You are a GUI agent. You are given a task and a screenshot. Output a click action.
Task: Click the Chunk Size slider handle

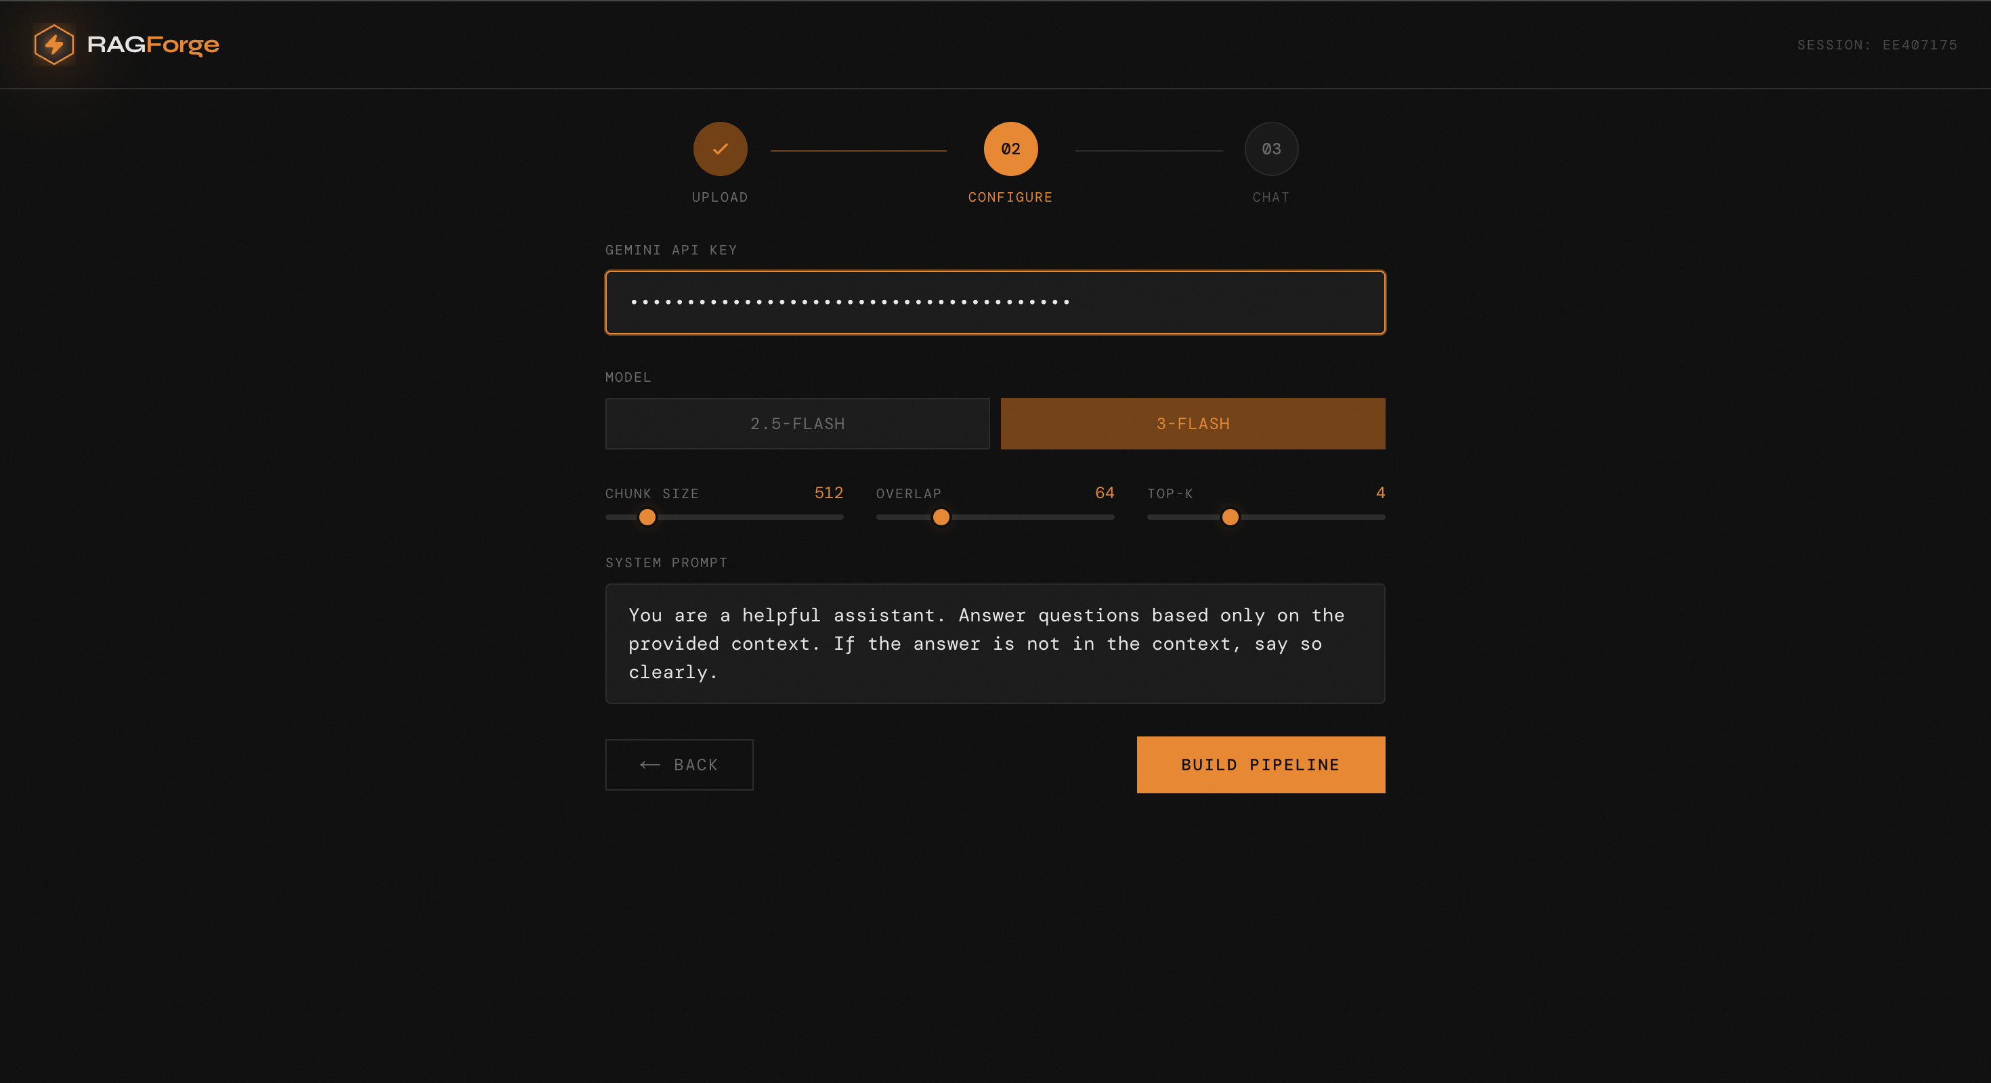click(647, 516)
